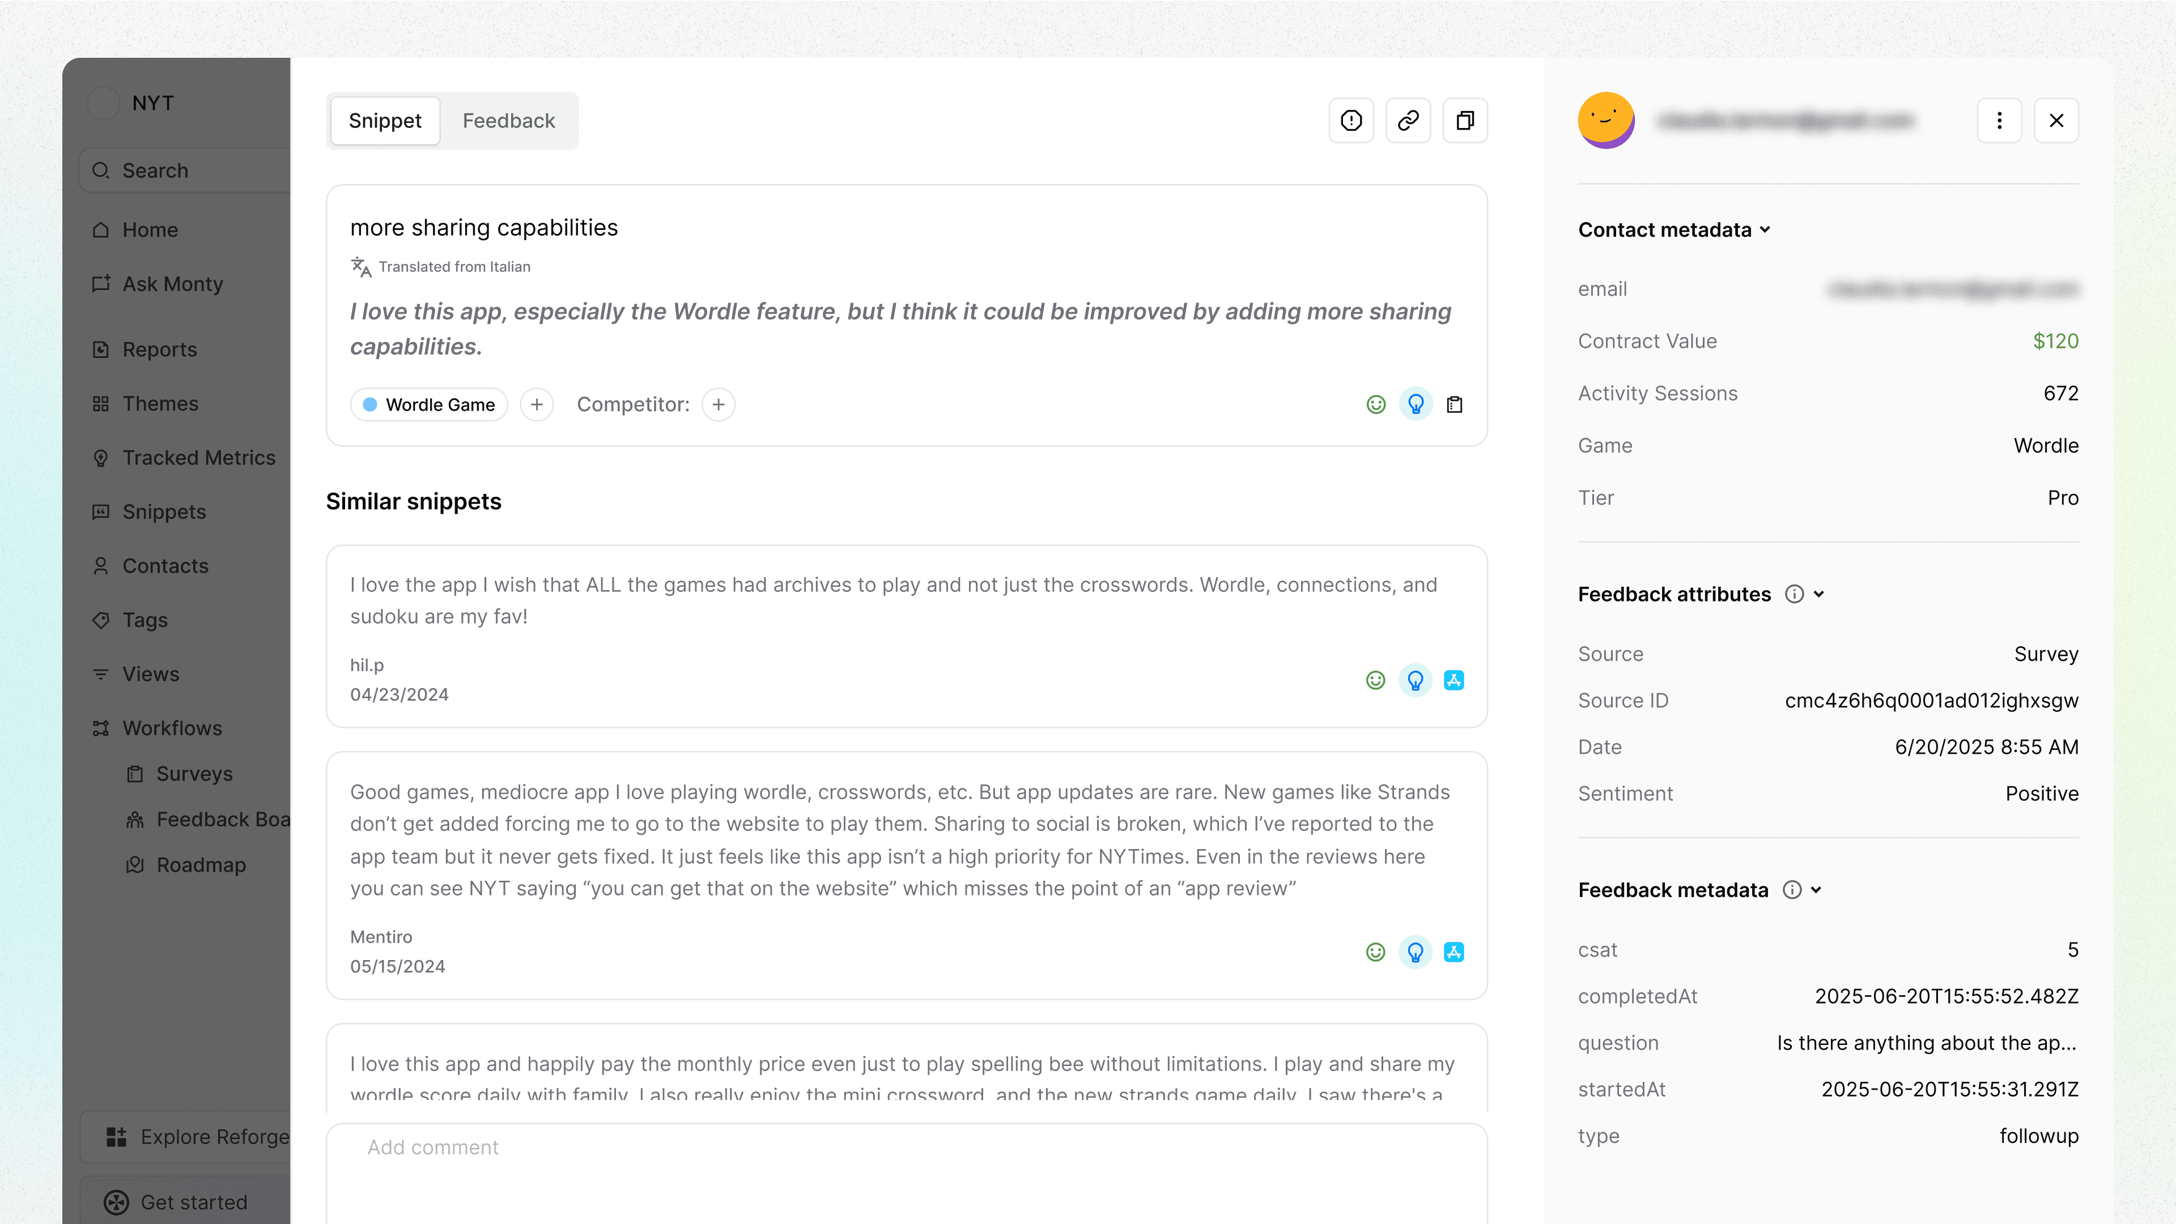Click the alert info icon in header

click(1351, 121)
